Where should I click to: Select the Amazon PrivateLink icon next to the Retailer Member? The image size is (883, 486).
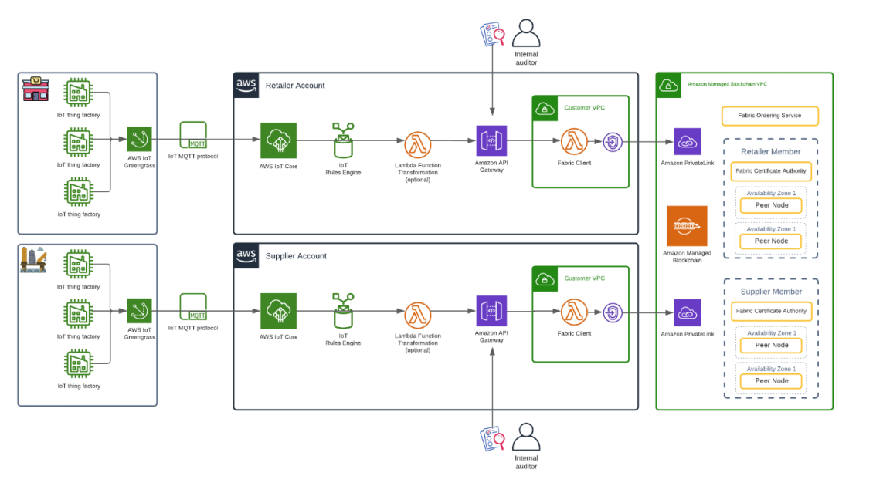(x=688, y=142)
